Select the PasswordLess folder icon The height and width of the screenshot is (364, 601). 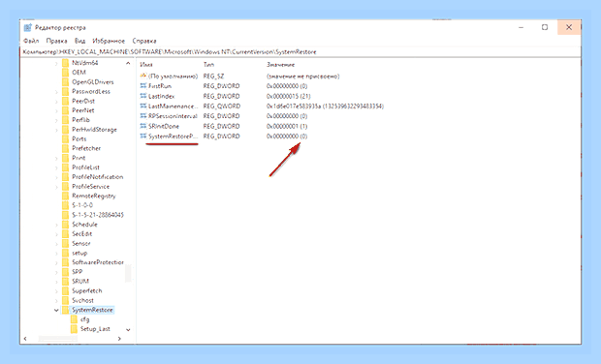point(65,91)
